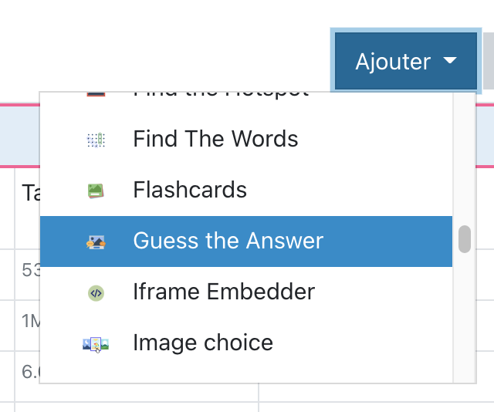Image resolution: width=494 pixels, height=412 pixels.
Task: Click the table cell starting with 6.
Action: click(x=29, y=371)
